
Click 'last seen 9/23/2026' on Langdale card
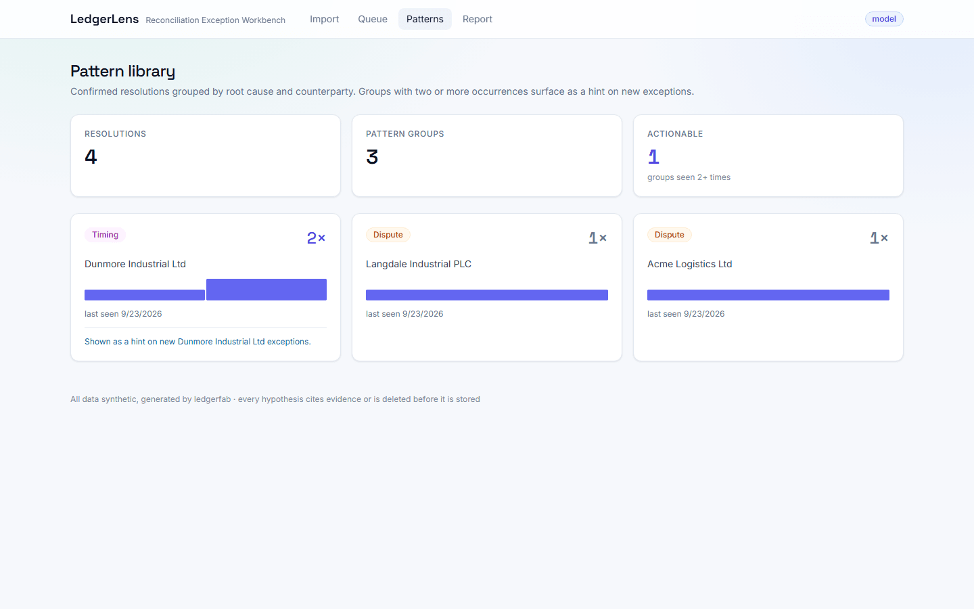[404, 314]
